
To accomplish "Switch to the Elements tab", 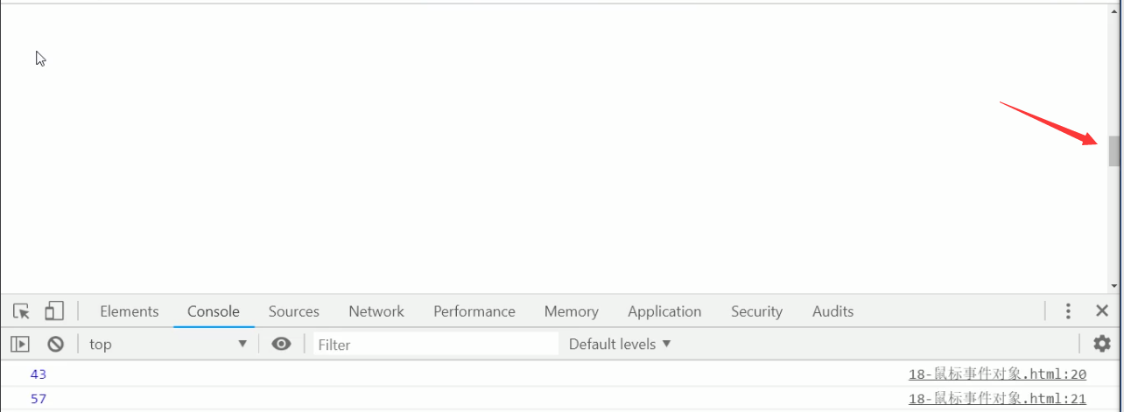I will [x=130, y=311].
